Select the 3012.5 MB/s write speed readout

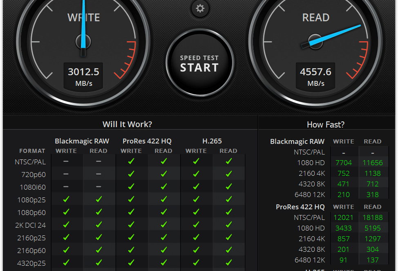point(83,76)
